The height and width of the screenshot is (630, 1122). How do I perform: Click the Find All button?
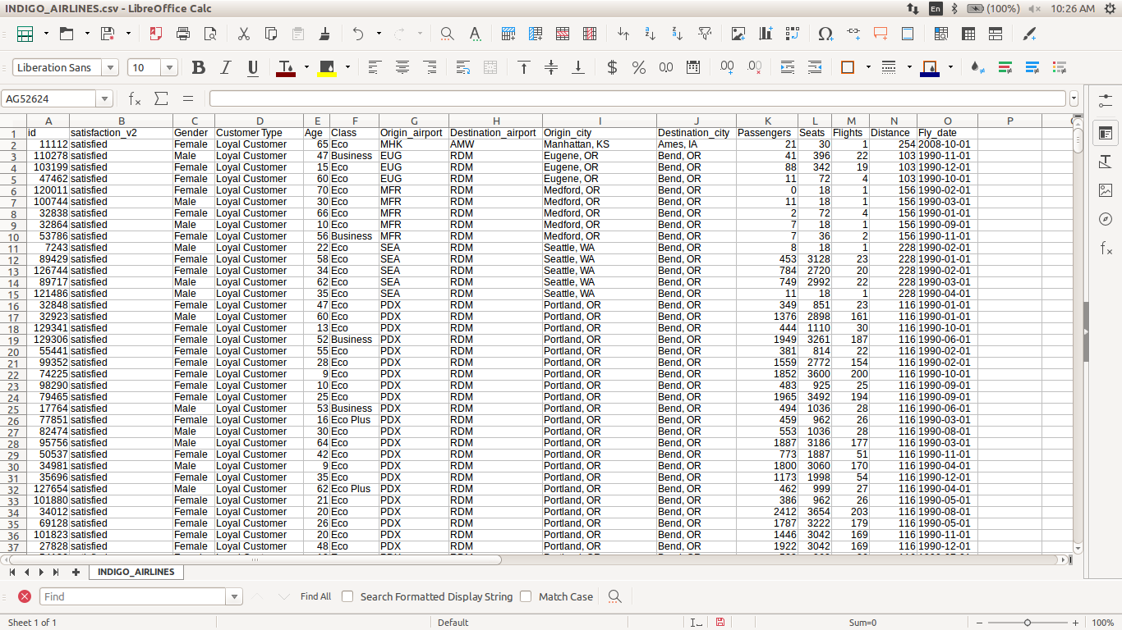tap(316, 596)
